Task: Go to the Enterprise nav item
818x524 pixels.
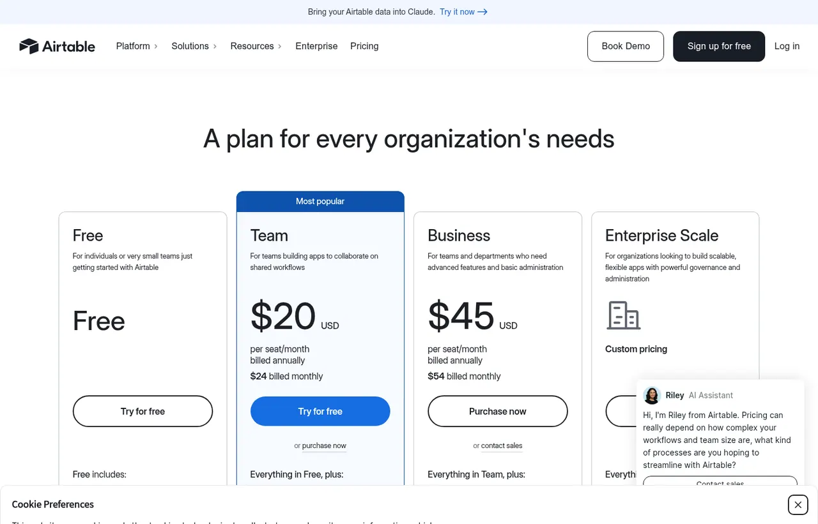Action: 316,46
